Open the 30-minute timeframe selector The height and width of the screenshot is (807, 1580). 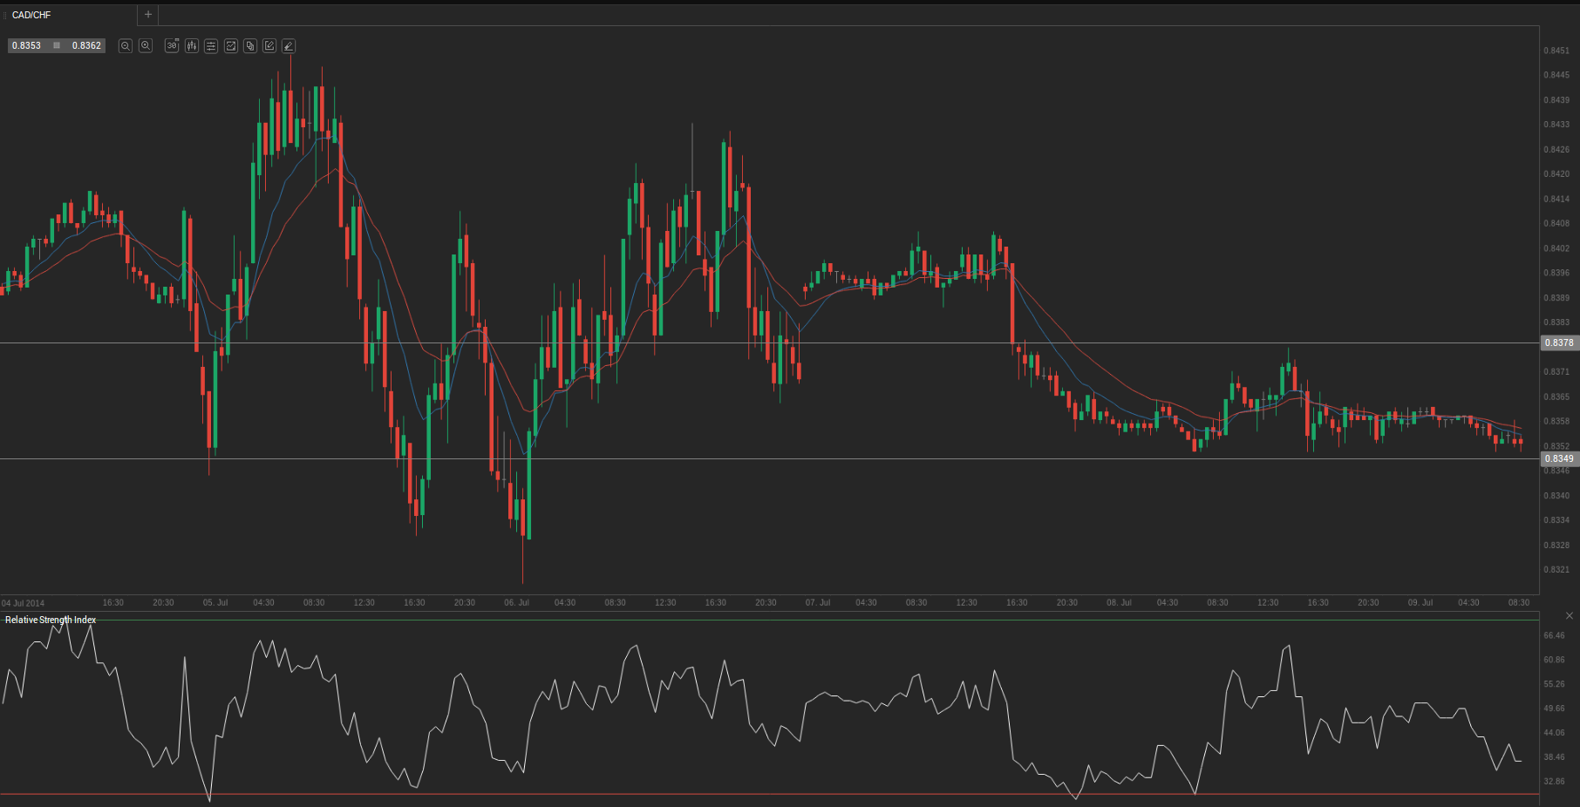pos(172,45)
